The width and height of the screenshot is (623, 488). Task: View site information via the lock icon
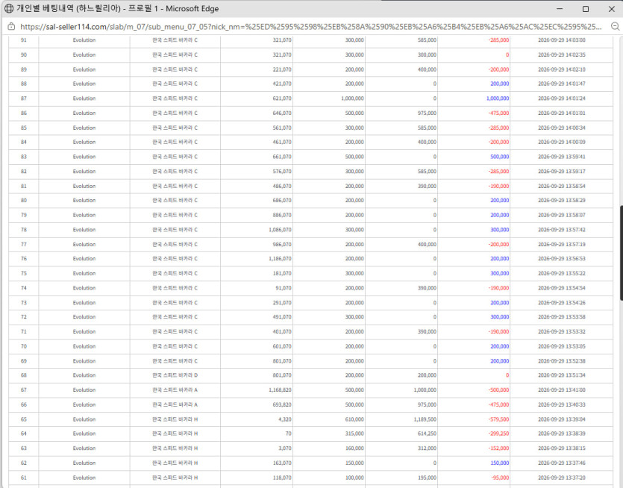[11, 27]
